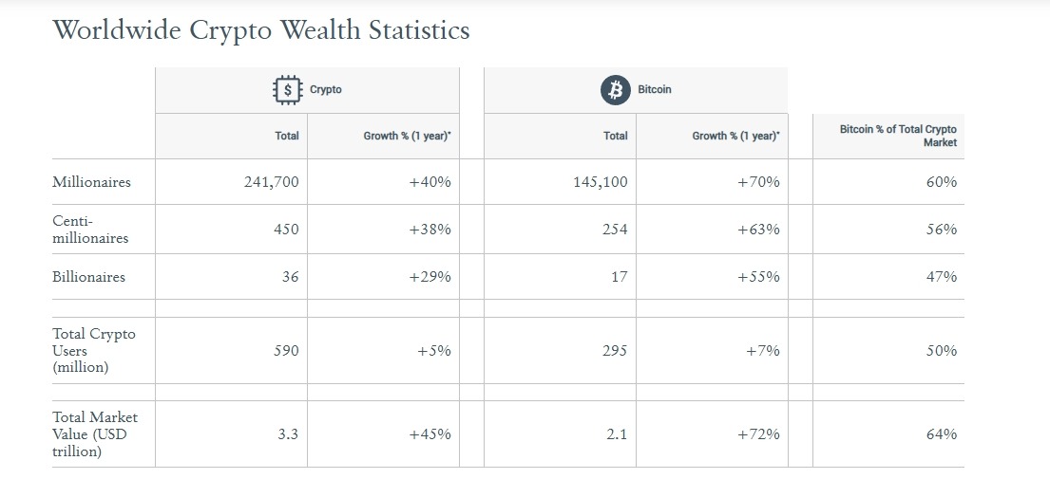Click the Millionaires row label

pyautogui.click(x=91, y=182)
